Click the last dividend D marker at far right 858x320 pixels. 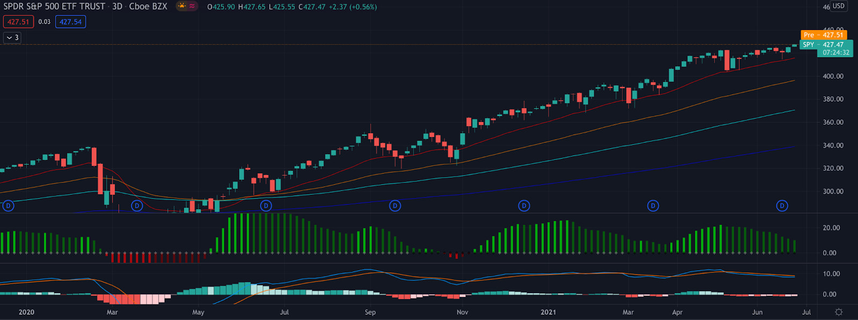pos(782,205)
